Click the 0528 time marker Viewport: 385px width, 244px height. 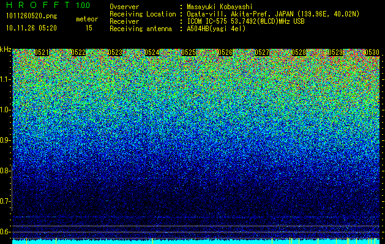coord(299,52)
